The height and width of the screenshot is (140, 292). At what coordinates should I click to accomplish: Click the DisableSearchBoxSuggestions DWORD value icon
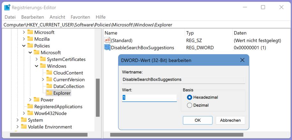[x=107, y=48]
